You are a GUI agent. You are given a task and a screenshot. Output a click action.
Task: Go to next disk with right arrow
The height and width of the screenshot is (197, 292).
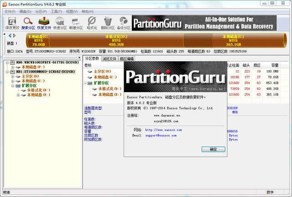(14, 36)
